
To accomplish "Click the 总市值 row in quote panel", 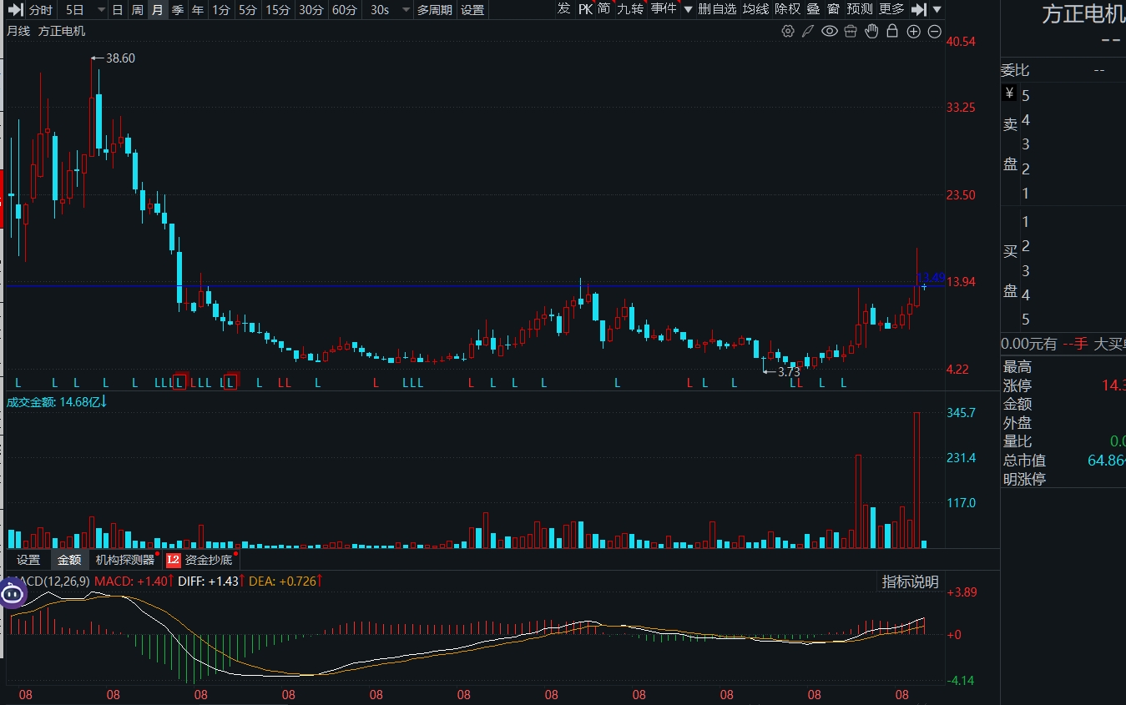I will [1064, 461].
